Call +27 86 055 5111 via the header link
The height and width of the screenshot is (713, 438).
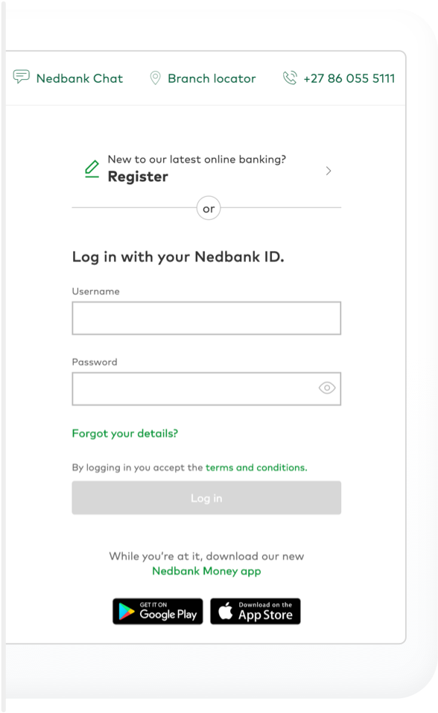point(349,77)
